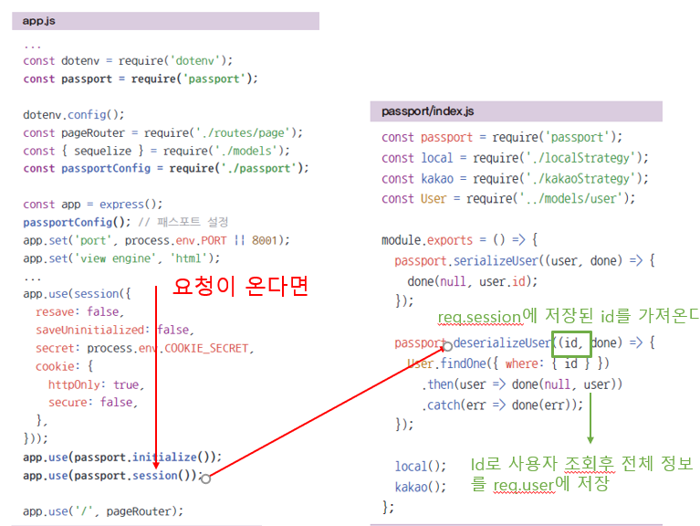The image size is (700, 526).
Task: Click the app.js file header
Action: pyautogui.click(x=165, y=21)
